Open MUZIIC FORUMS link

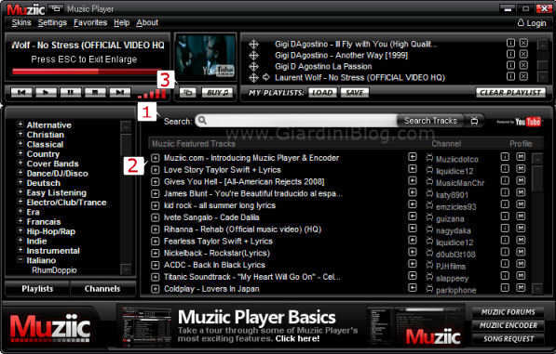pyautogui.click(x=508, y=312)
